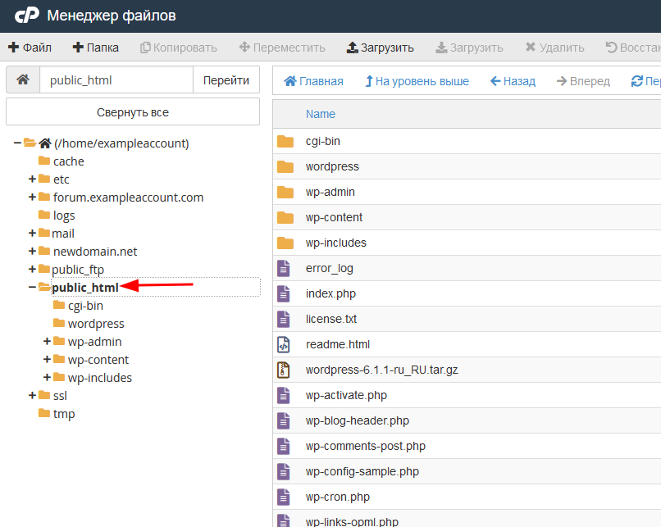
Task: Go up one level with На уровень выше
Action: [417, 81]
